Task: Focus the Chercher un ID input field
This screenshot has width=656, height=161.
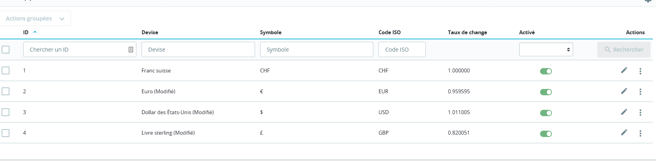Action: tap(80, 50)
